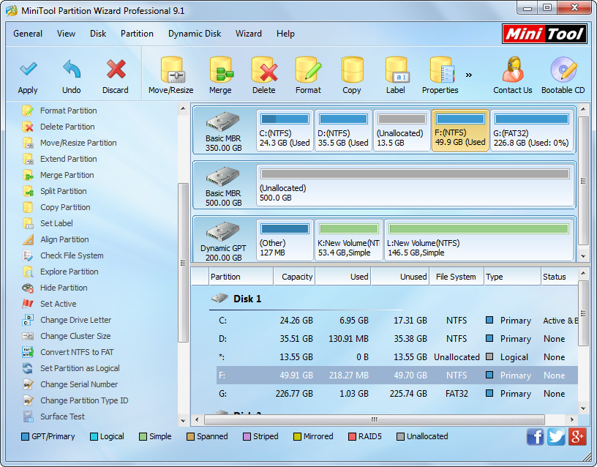Select the 500.00 GB Basic MBR disk icon
Screen dimensions: 597x467
222,176
